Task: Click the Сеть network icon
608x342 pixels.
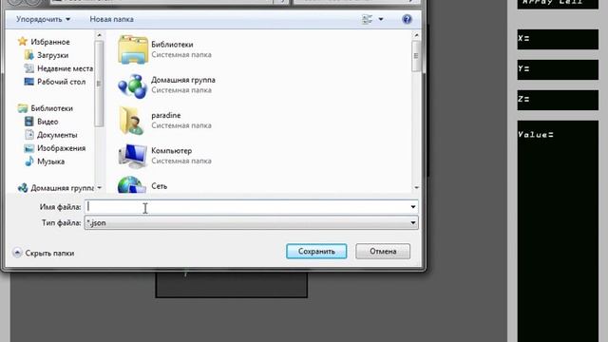Action: 132,184
